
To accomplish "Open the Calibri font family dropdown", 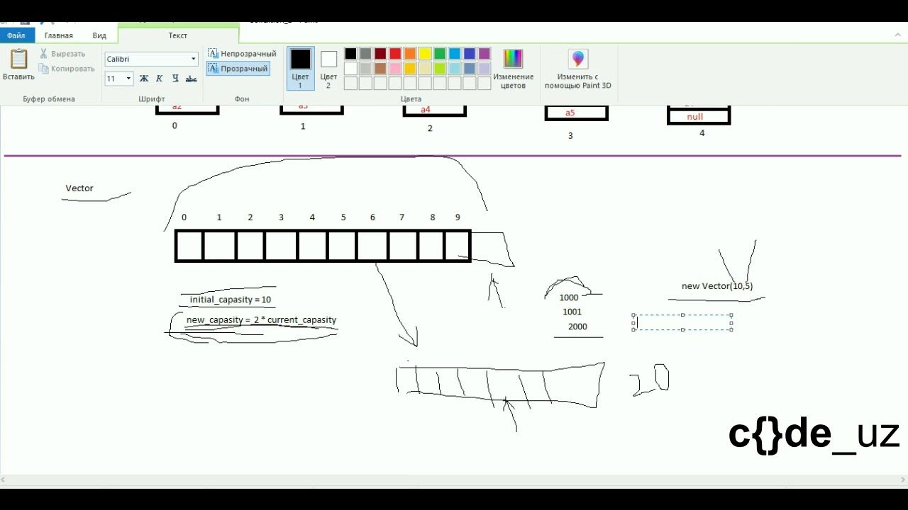I will [193, 59].
